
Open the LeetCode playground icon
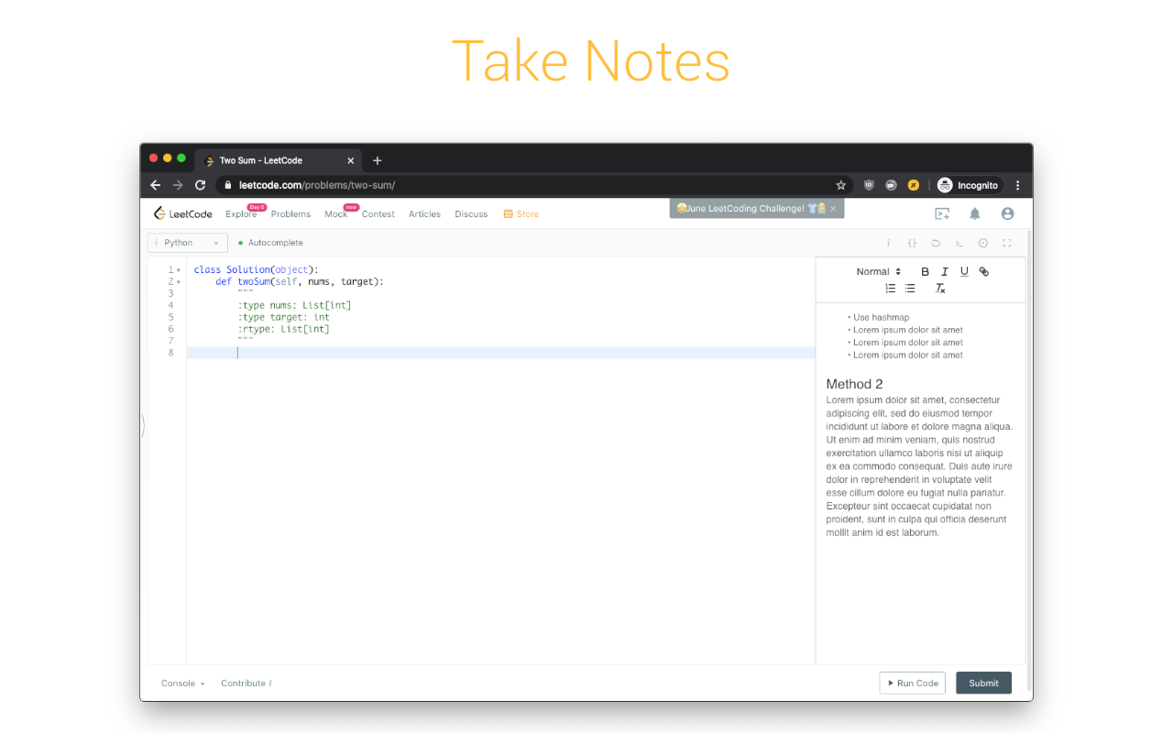(x=942, y=213)
